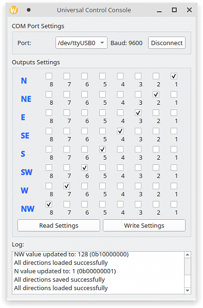The image size is (203, 308).
Task: Check output 6 in the E row
Action: point(85,113)
